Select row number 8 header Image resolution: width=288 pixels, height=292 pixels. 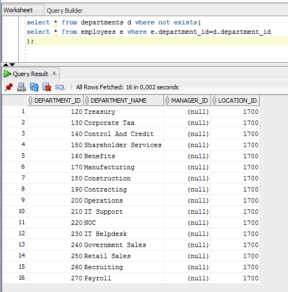[x=15, y=189]
